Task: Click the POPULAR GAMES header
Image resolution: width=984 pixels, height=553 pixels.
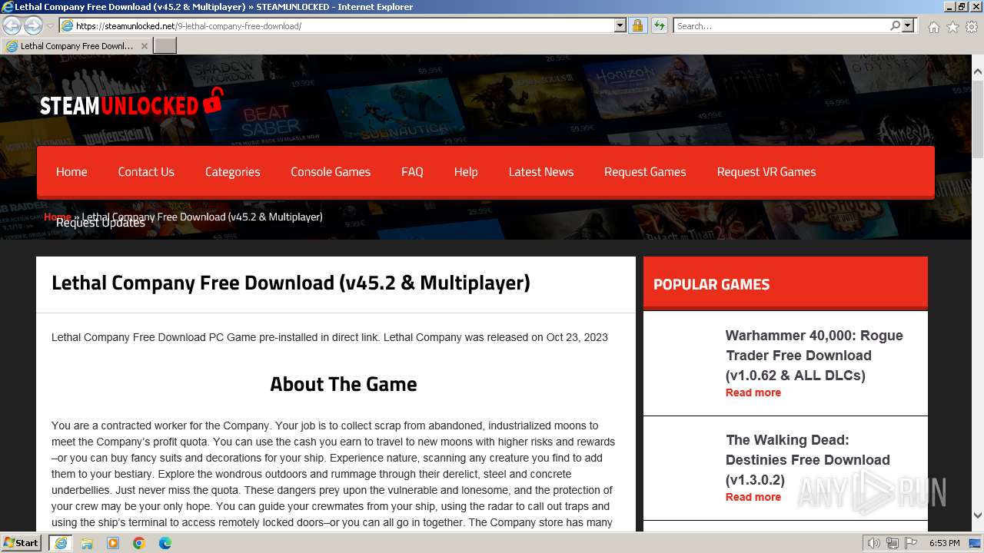Action: pos(711,284)
